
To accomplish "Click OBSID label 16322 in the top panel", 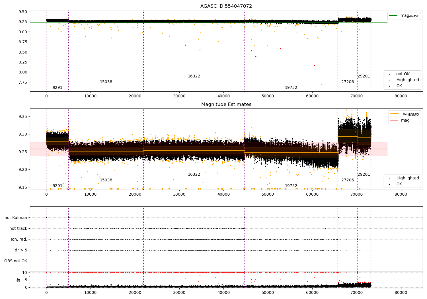I will coord(194,76).
